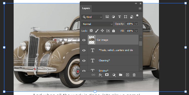The height and width of the screenshot is (95, 189).
Task: Add a layer mask
Action: point(107,75)
